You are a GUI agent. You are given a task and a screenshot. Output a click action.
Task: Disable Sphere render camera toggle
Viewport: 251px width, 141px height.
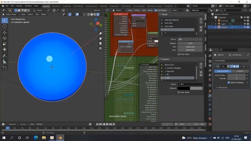point(248,27)
